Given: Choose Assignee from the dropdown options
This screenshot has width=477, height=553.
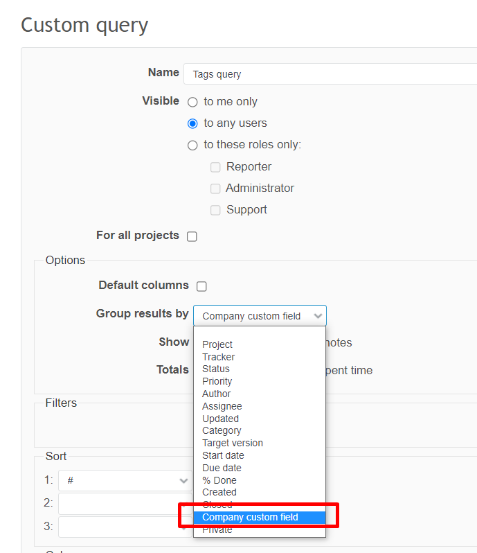Looking at the screenshot, I should [222, 406].
